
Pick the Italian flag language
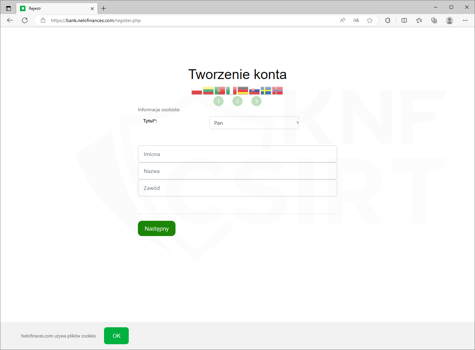coord(231,91)
